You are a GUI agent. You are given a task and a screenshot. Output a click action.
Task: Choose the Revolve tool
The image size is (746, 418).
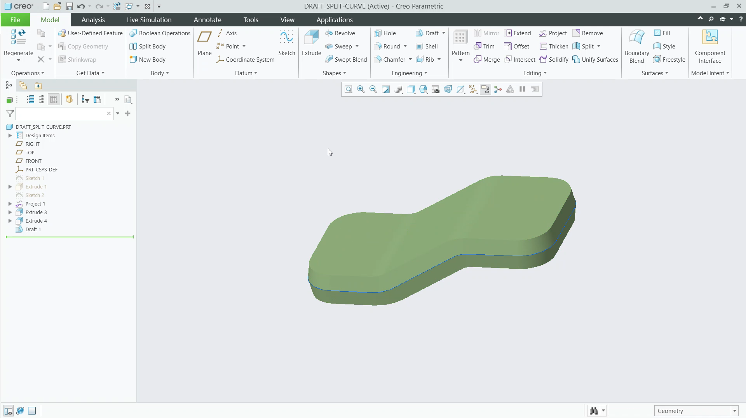[340, 33]
